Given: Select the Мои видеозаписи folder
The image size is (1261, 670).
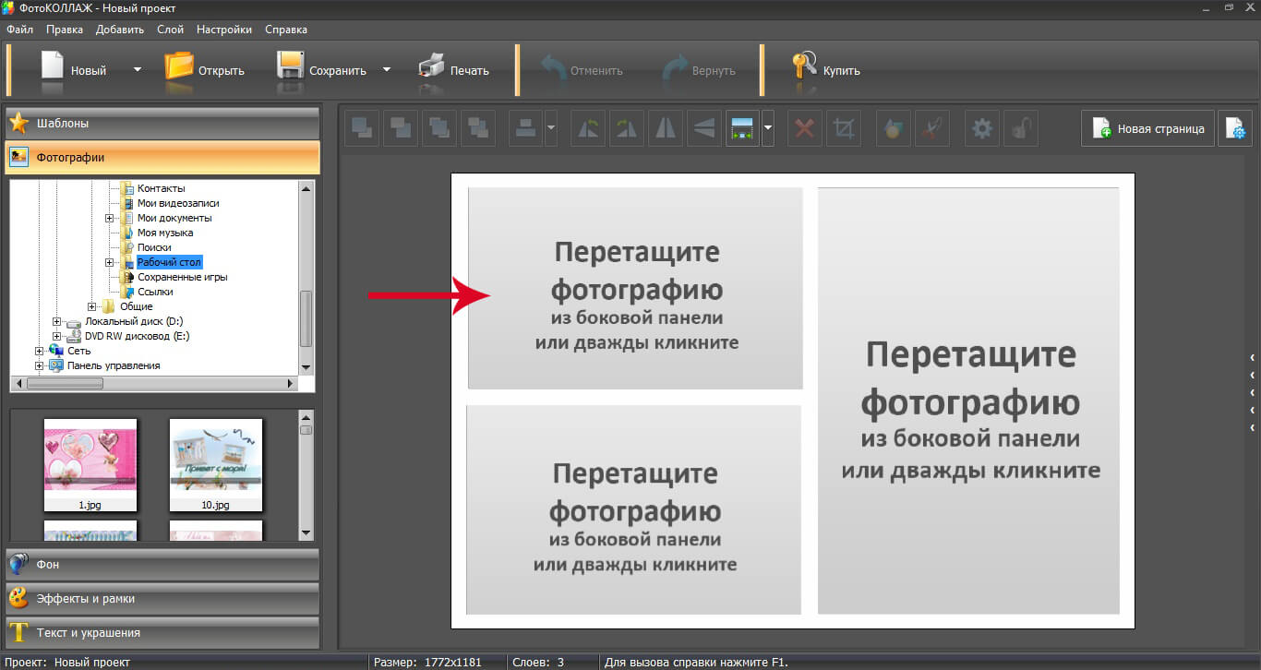Looking at the screenshot, I should tap(179, 203).
